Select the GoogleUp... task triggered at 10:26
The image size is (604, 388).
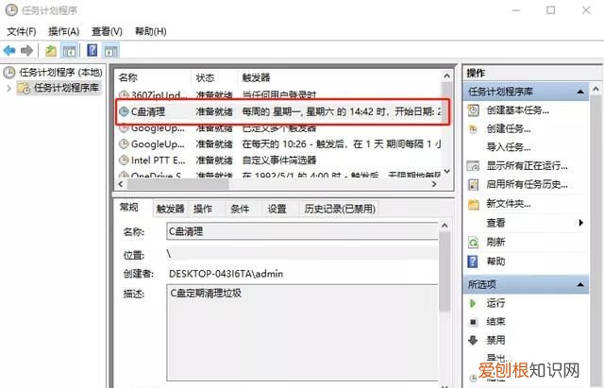tap(279, 144)
